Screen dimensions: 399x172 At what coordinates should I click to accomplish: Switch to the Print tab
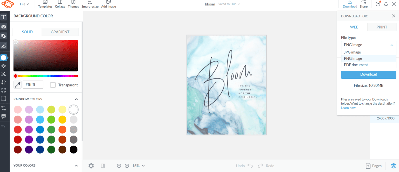pos(382,27)
